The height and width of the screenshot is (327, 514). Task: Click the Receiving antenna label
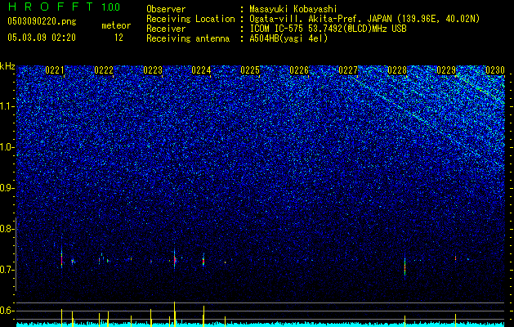[x=188, y=38]
